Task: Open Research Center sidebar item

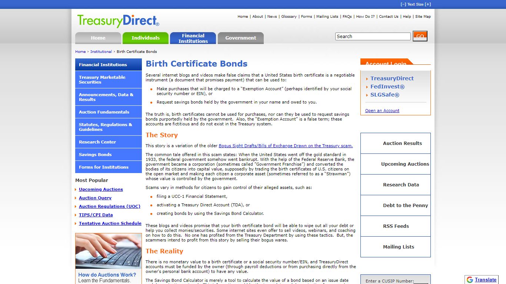Action: pyautogui.click(x=109, y=142)
